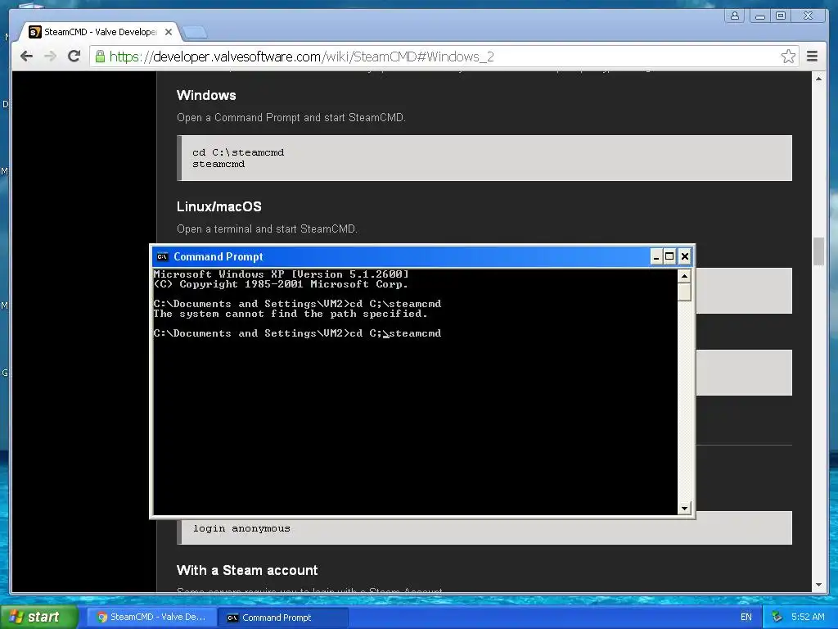Click 'Open a terminal and start SteamCMD' text
Image resolution: width=838 pixels, height=629 pixels.
(x=268, y=229)
